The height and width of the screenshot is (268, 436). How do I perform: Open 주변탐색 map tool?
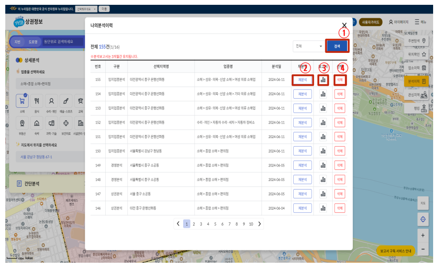click(417, 41)
